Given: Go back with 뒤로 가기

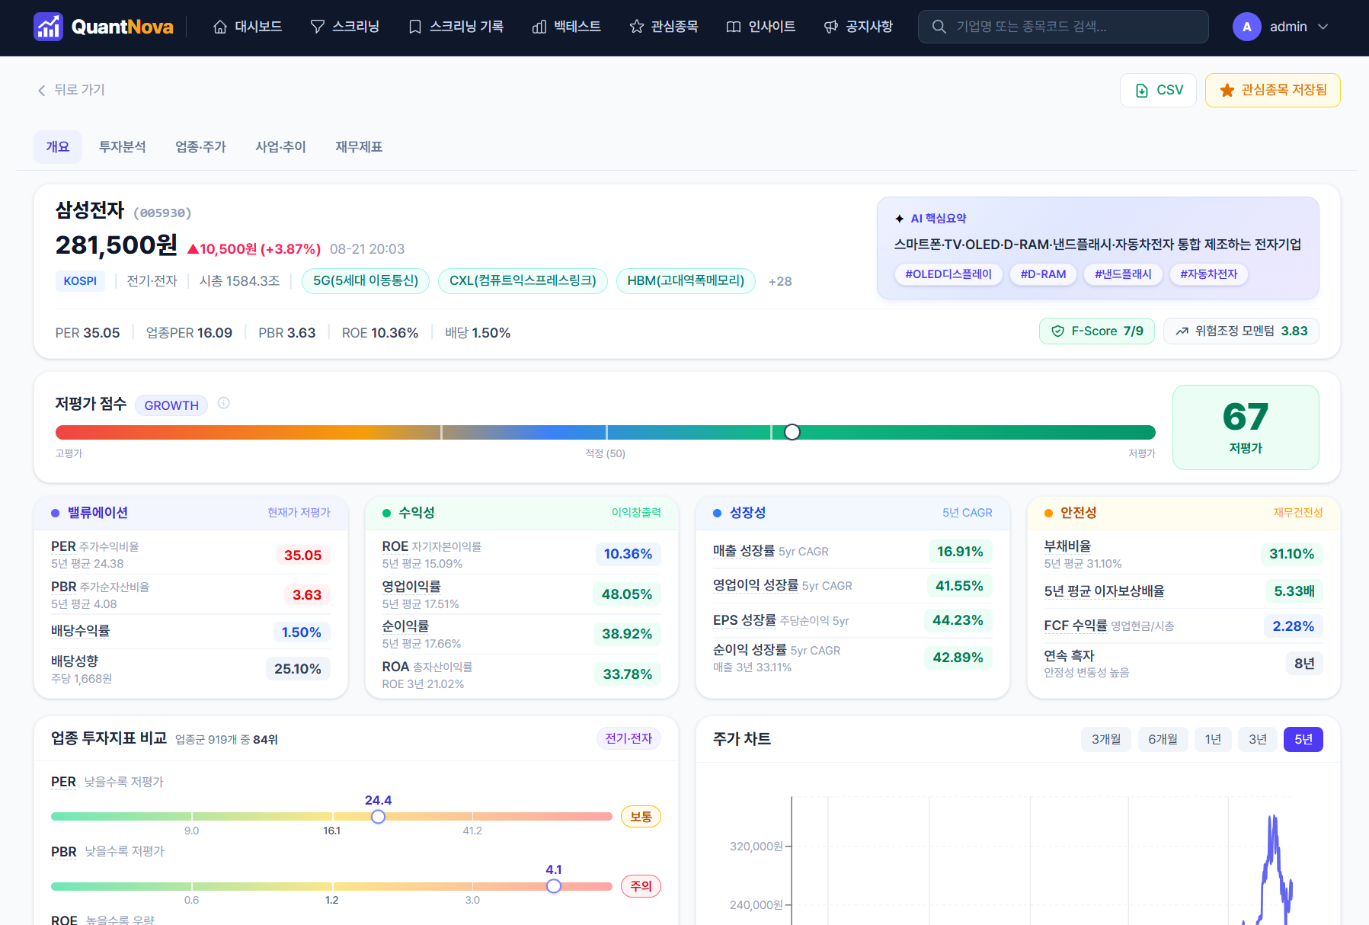Looking at the screenshot, I should 71,90.
